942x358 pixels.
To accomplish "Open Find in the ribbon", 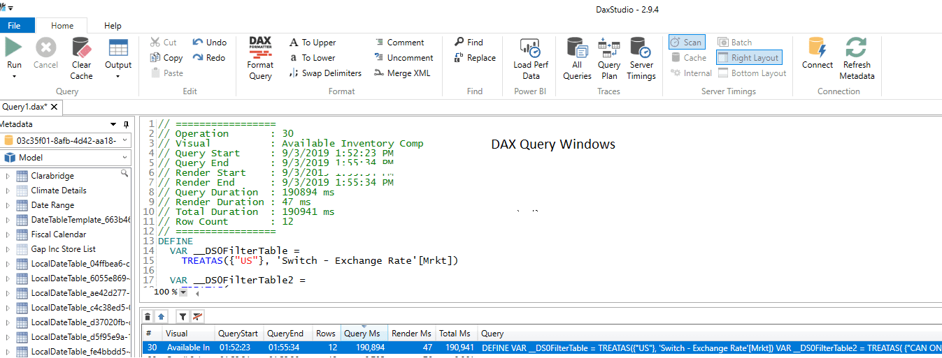I will click(469, 43).
